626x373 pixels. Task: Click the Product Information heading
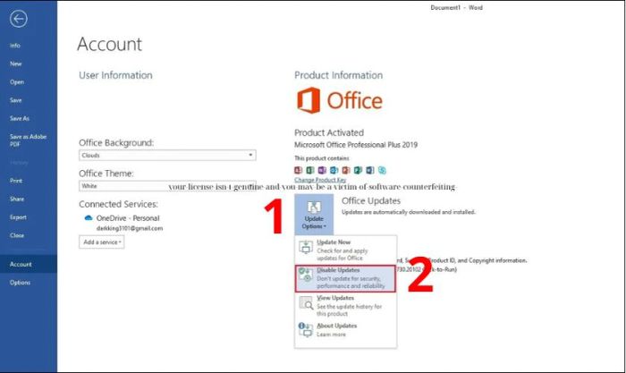339,75
